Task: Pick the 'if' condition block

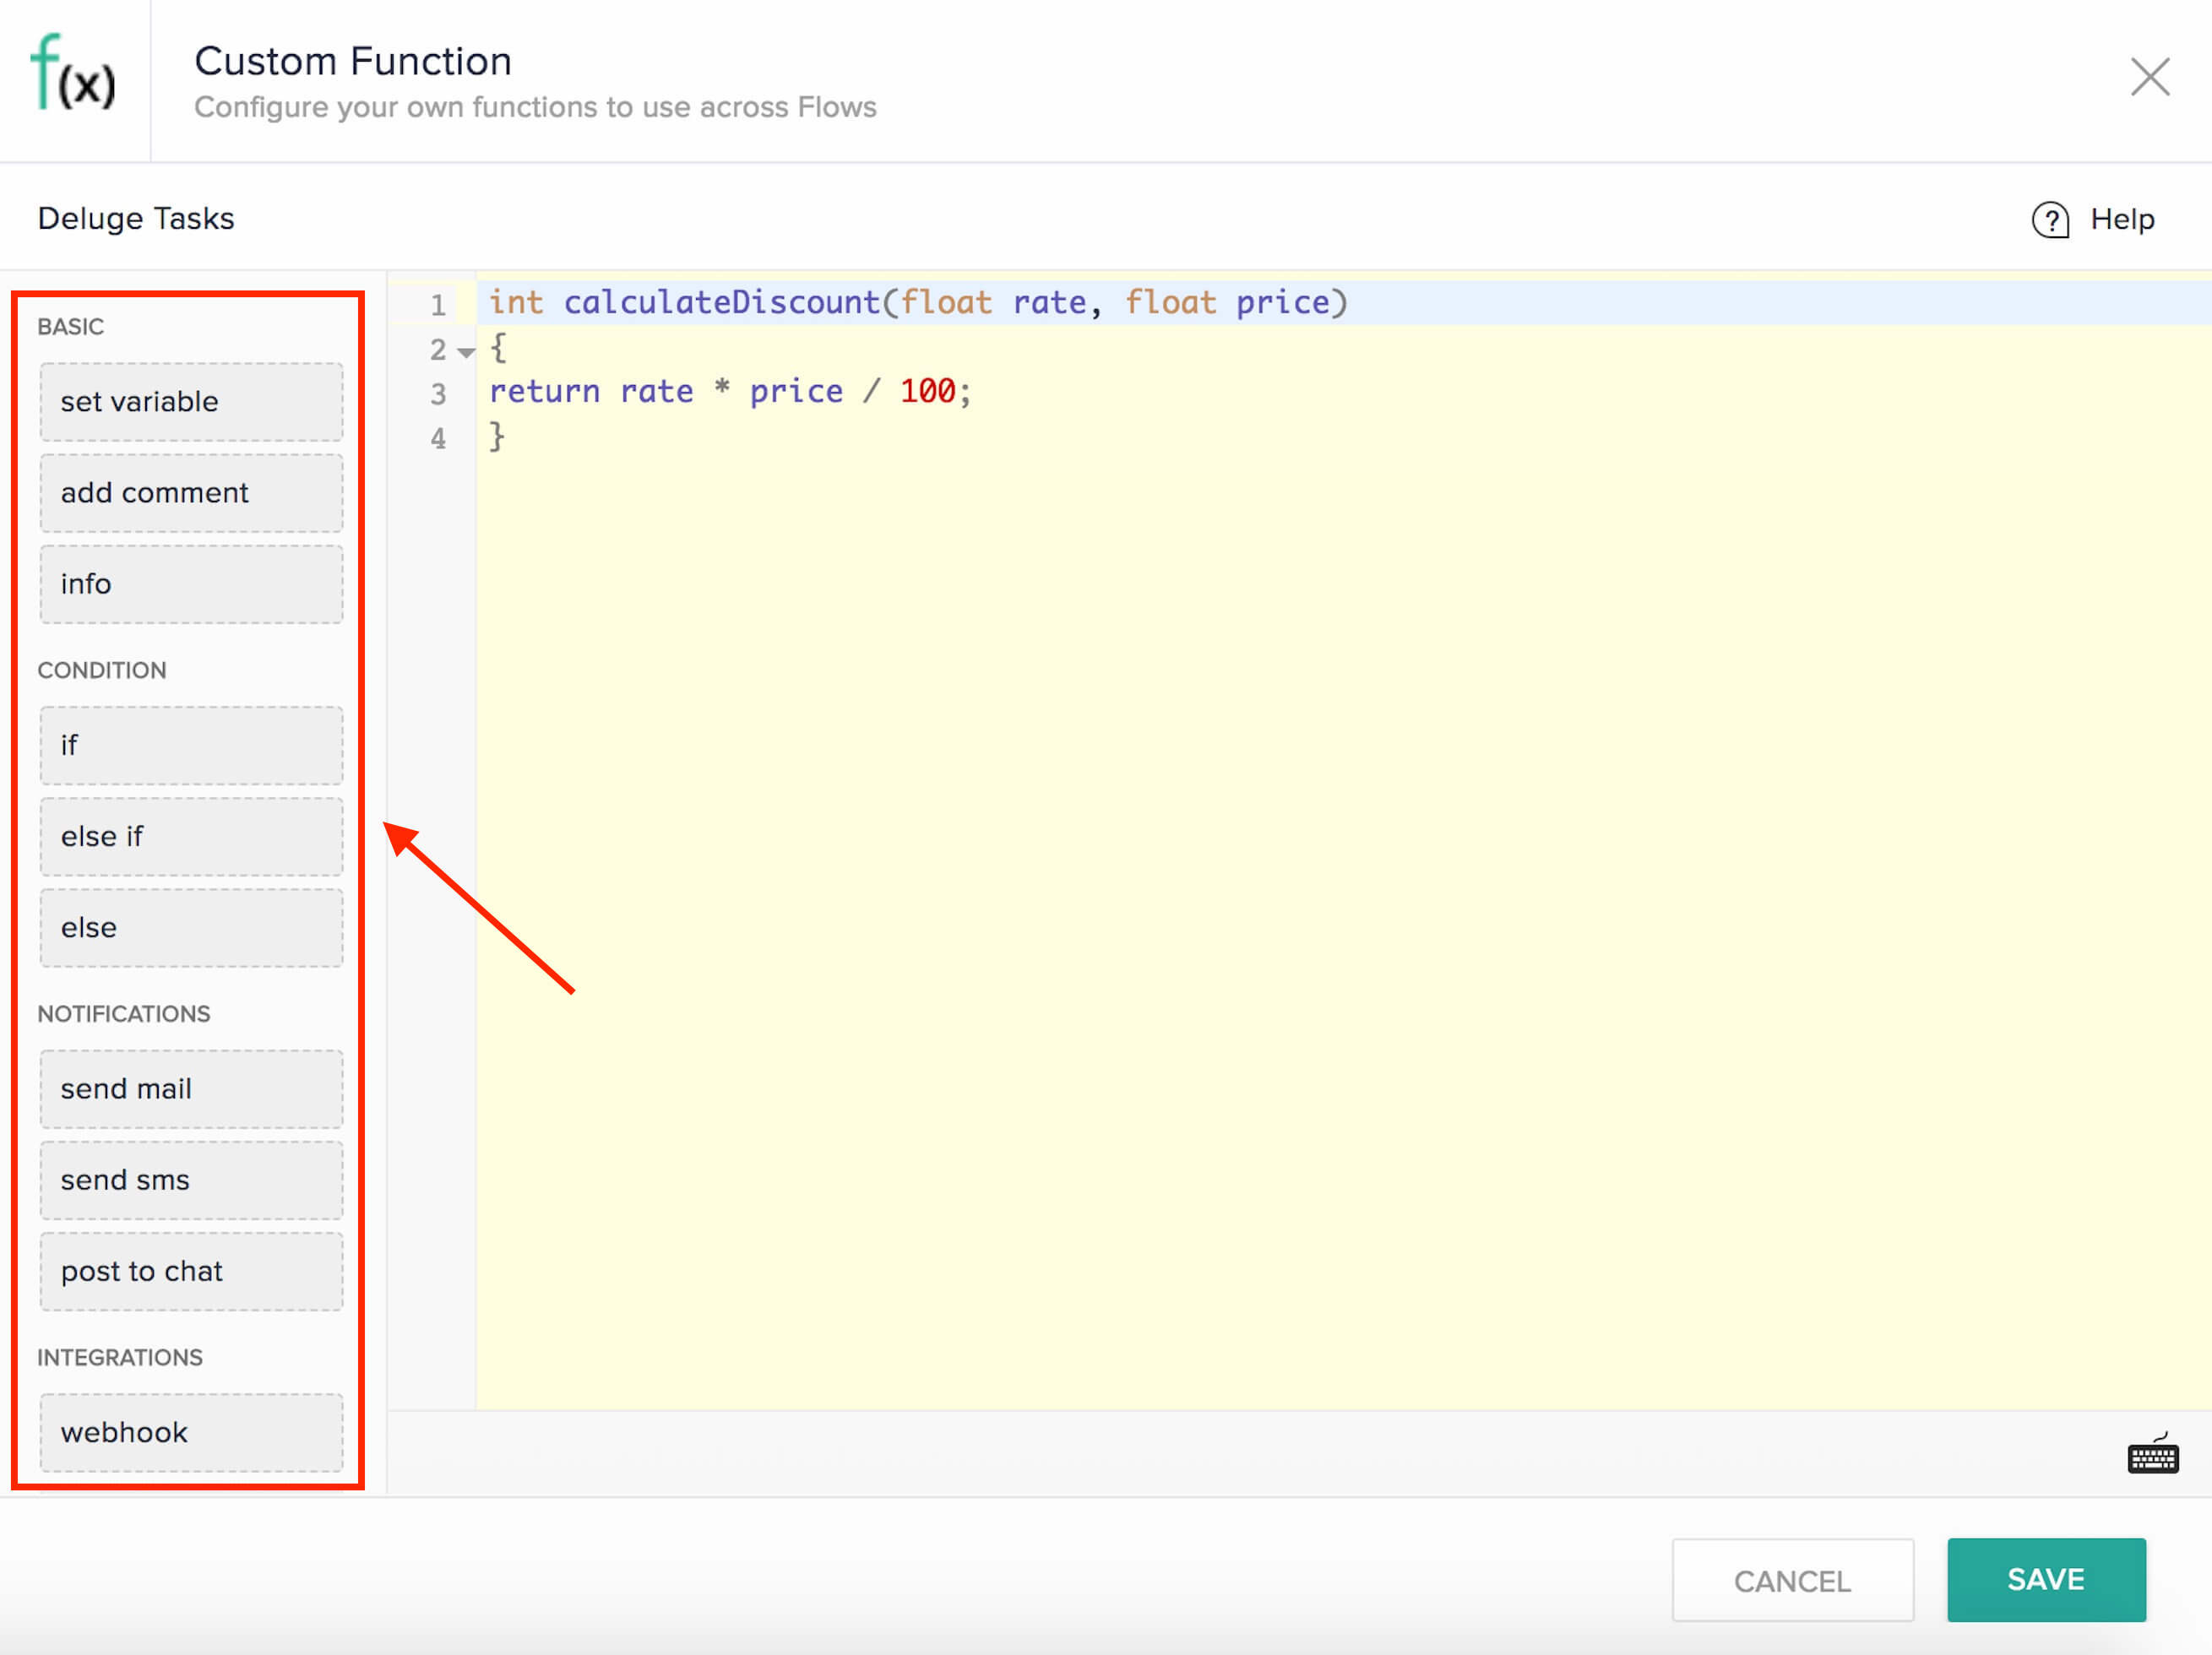Action: click(191, 745)
